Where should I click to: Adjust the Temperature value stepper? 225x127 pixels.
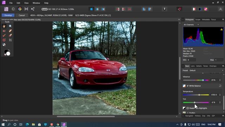pyautogui.click(x=220, y=95)
